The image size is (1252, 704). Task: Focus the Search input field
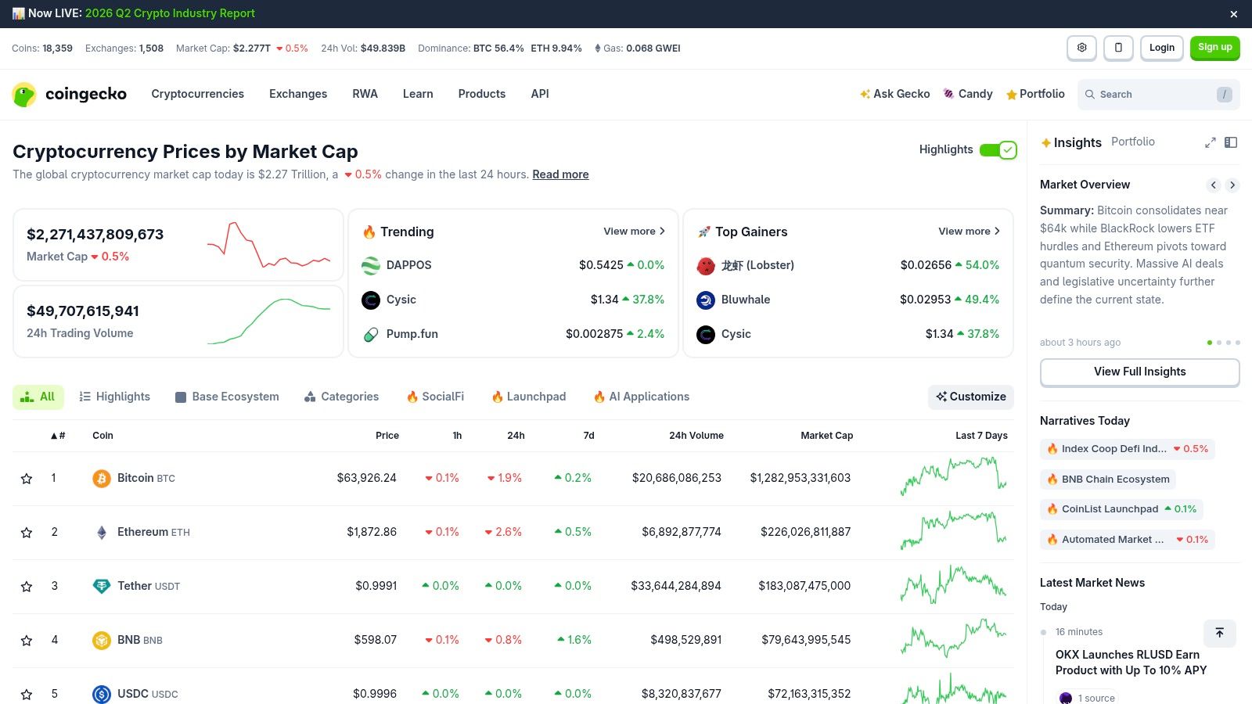pos(1158,95)
